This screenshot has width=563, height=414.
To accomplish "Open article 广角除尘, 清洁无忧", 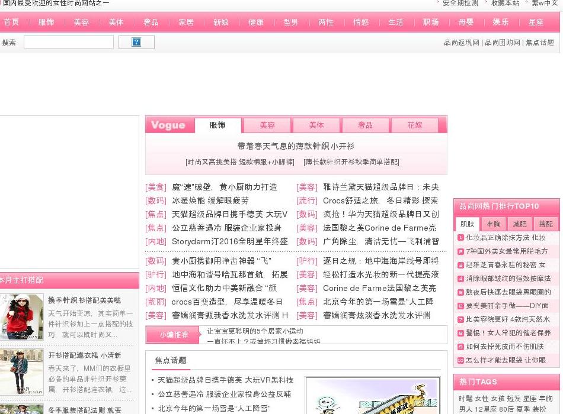I will tap(381, 241).
